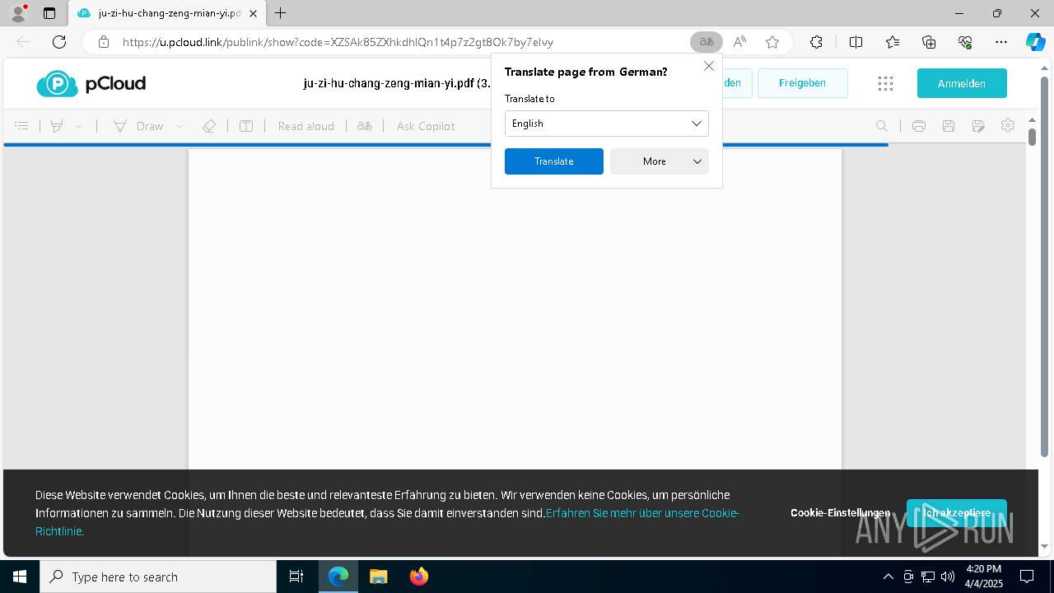The width and height of the screenshot is (1054, 593).
Task: Add this page to favorites star
Action: [772, 42]
